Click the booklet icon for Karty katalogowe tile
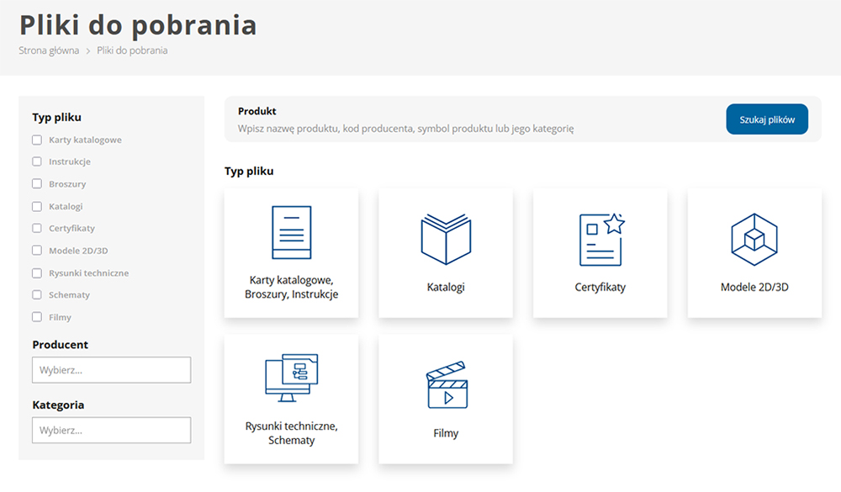 click(x=291, y=232)
